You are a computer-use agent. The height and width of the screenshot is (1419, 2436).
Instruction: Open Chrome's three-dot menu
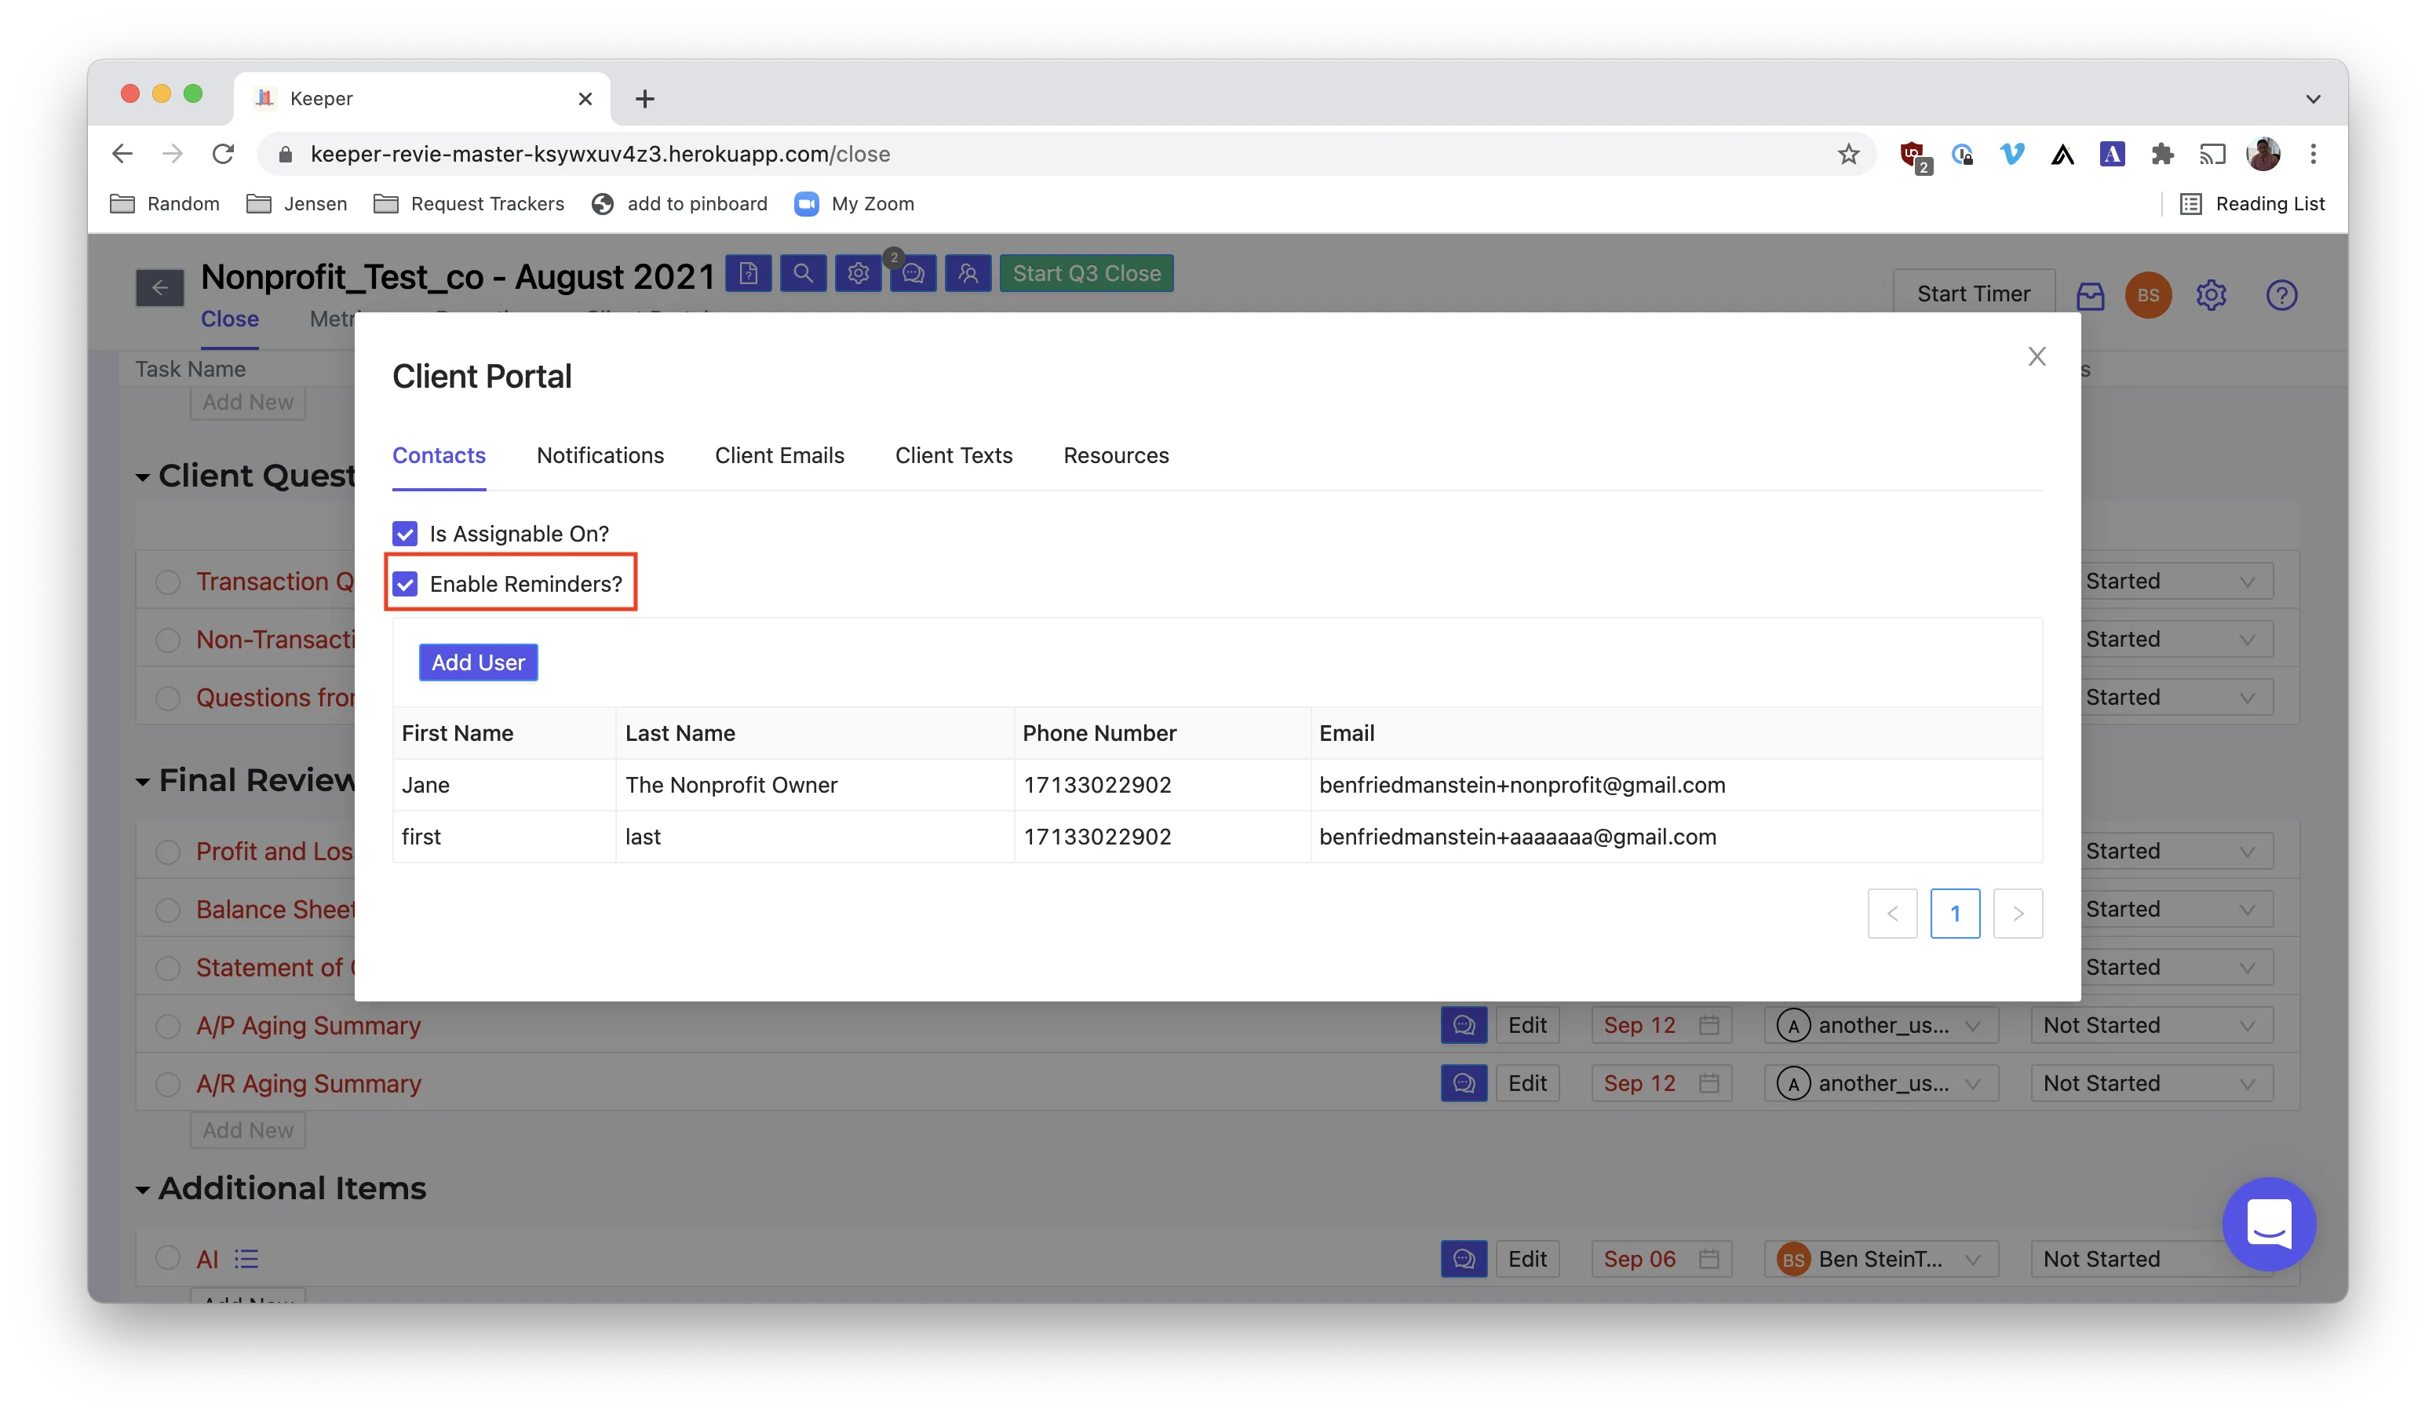pos(2314,154)
